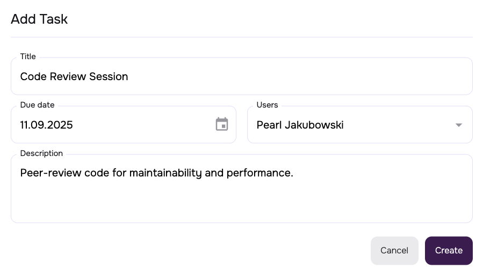483x276 pixels.
Task: Open the calendar date picker icon
Action: point(222,125)
